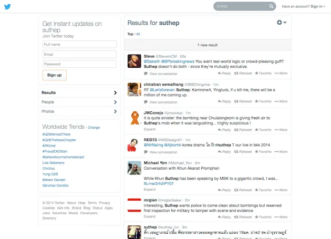The image size is (331, 239).
Task: Click the Sign up button
Action: coord(55,75)
